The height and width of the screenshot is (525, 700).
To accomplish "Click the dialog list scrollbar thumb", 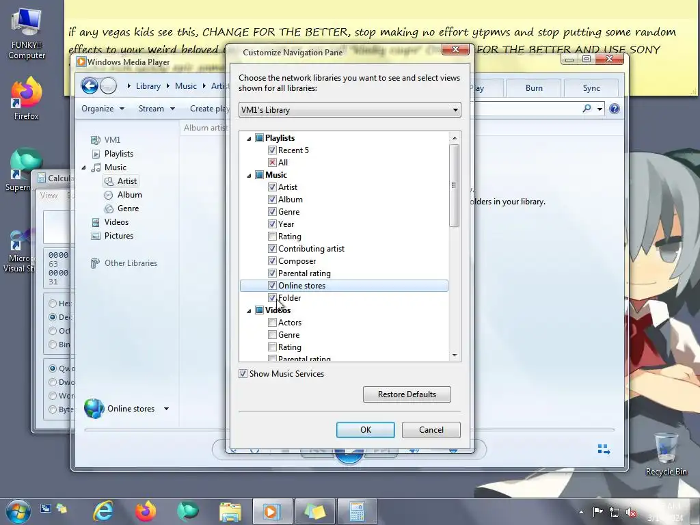I will pos(454,185).
